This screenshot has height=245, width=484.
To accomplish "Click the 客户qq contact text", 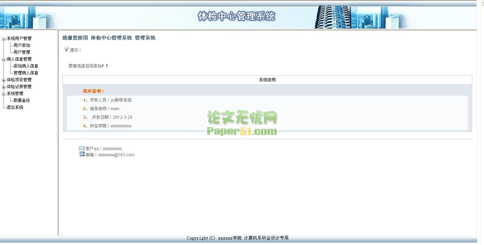I will tap(103, 149).
